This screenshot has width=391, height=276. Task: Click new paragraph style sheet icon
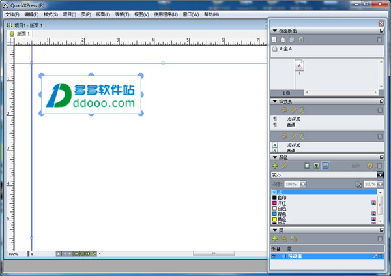(284, 110)
